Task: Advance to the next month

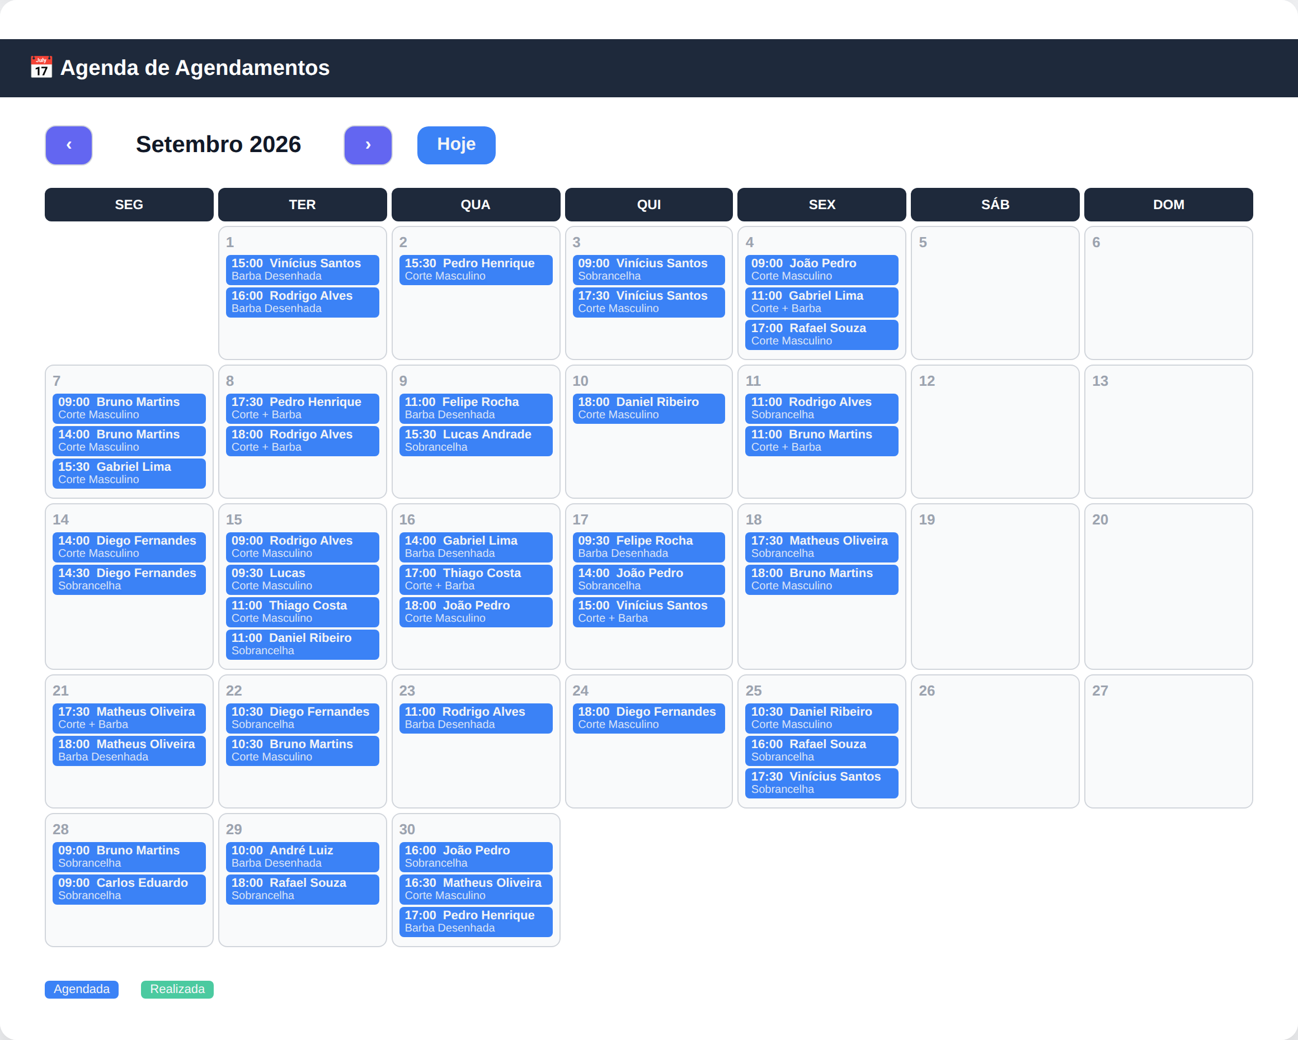Action: [368, 145]
